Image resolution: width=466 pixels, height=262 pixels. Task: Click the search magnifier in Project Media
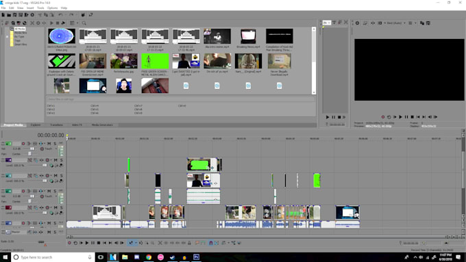pos(84,23)
